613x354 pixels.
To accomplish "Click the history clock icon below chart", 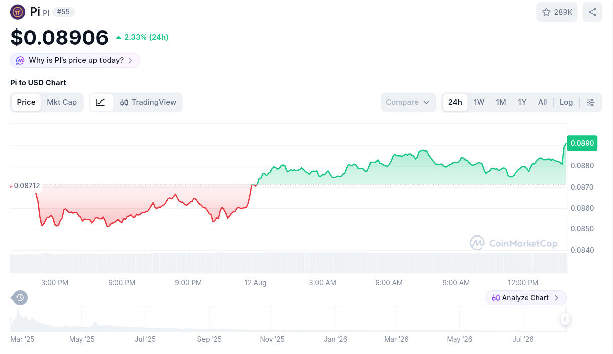I will pos(20,298).
